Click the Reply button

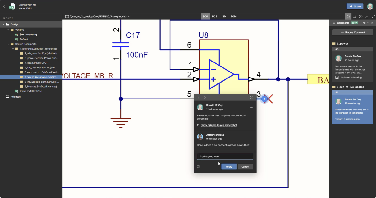pos(229,167)
